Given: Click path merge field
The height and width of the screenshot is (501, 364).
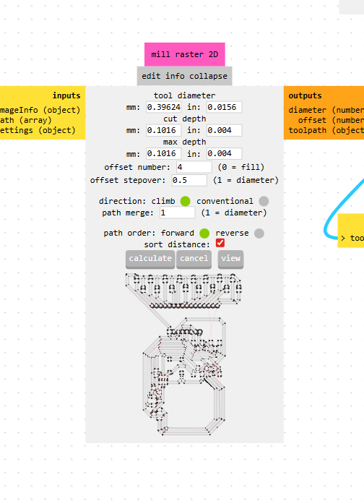Looking at the screenshot, I should [177, 213].
